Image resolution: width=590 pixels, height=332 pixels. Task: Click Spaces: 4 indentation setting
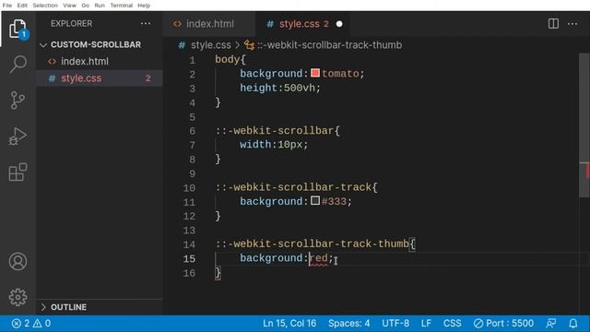[x=348, y=324]
